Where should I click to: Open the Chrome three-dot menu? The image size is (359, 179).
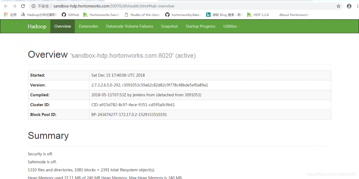(x=357, y=6)
